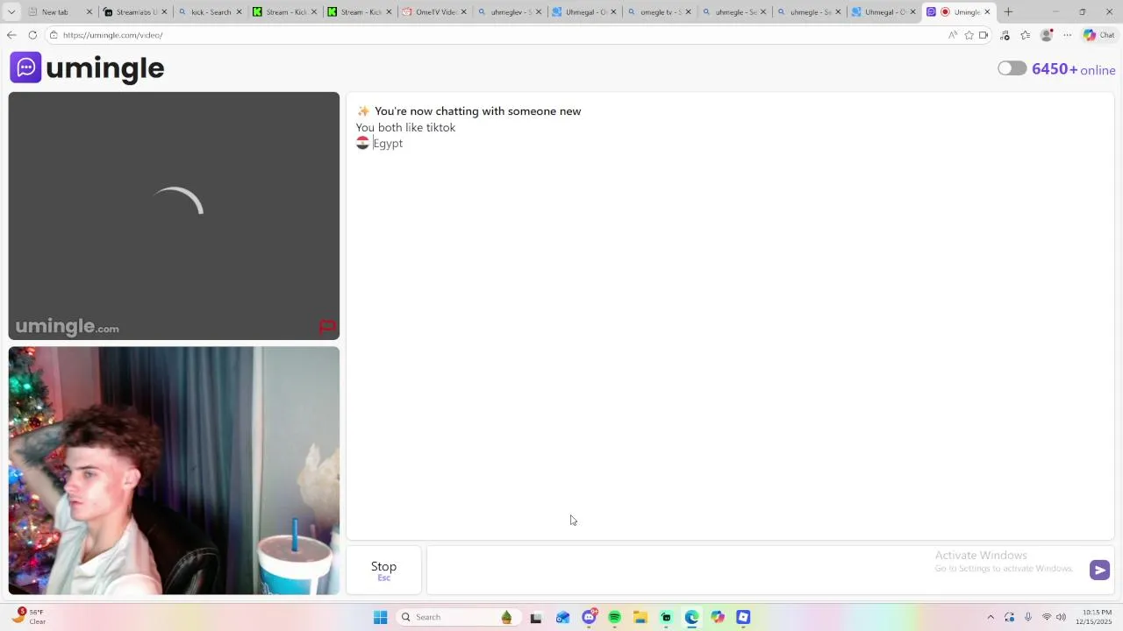The width and height of the screenshot is (1123, 631).
Task: Open Windows Start menu
Action: point(380,617)
